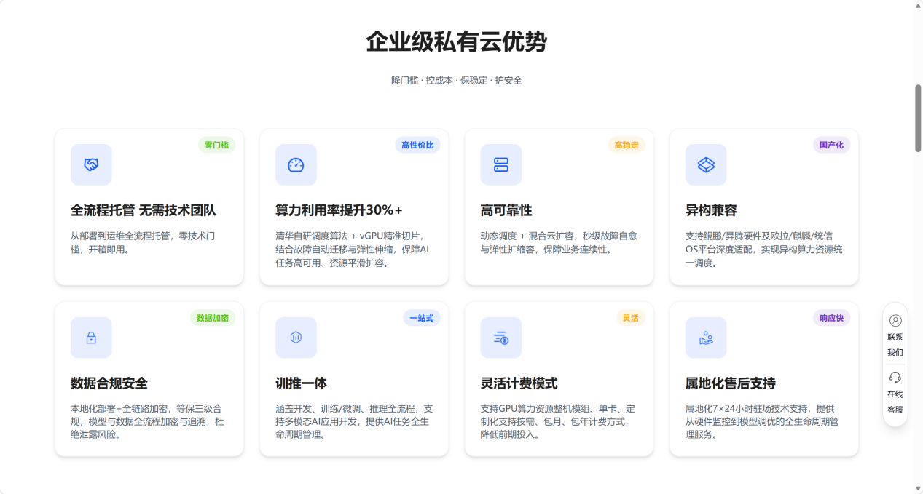Open 在线客服 text link in sidebar
923x494 pixels.
tap(895, 402)
